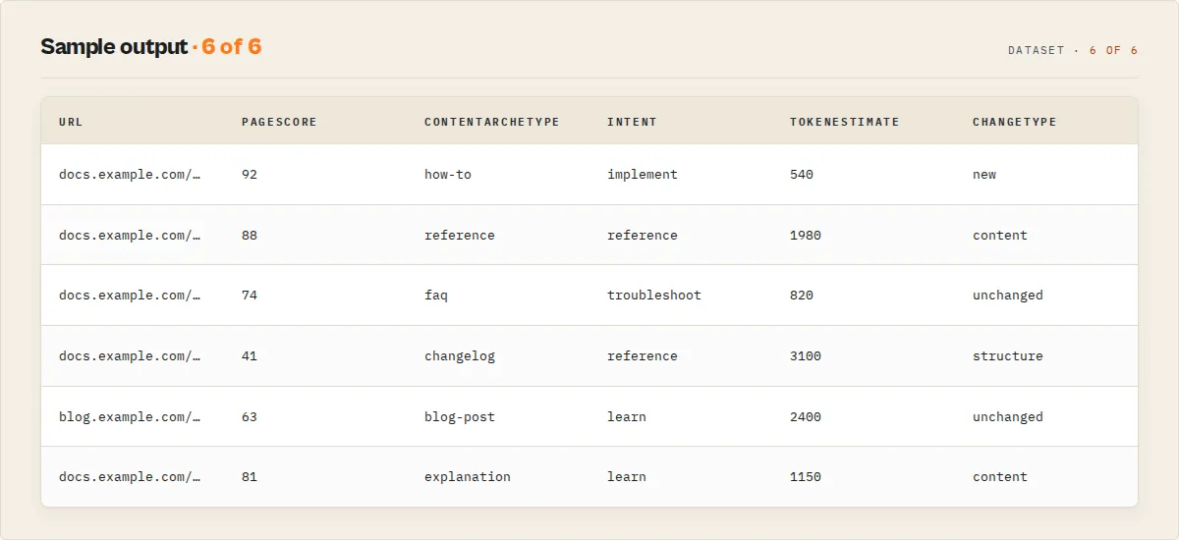Select the 'faq' archetype cell

[x=436, y=296]
